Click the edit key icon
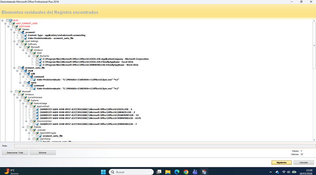316x175 pixels. (28, 74)
